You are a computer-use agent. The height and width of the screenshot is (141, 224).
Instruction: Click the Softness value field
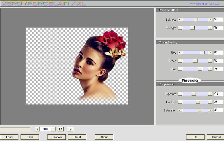tap(218, 19)
